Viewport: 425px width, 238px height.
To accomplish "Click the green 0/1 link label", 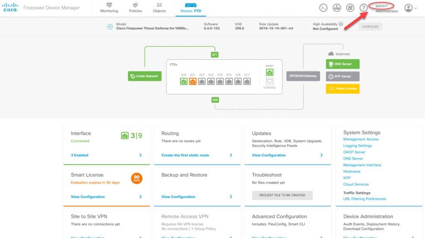I will point(215,55).
